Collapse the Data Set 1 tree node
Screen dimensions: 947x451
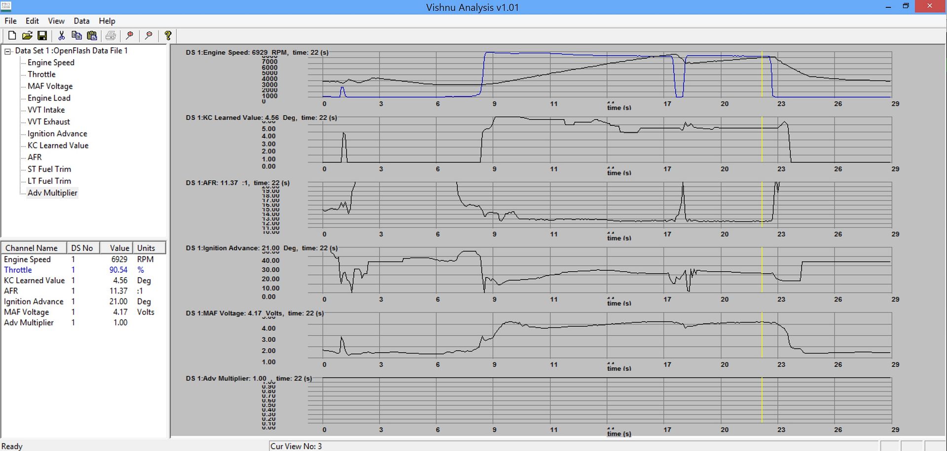point(8,51)
